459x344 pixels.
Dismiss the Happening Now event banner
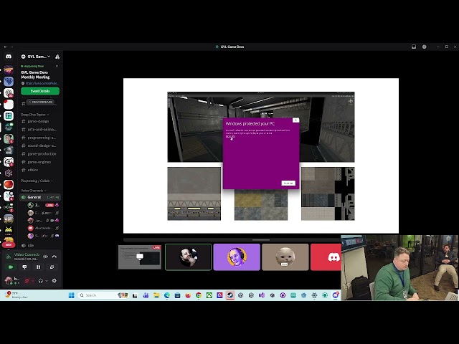coord(57,67)
